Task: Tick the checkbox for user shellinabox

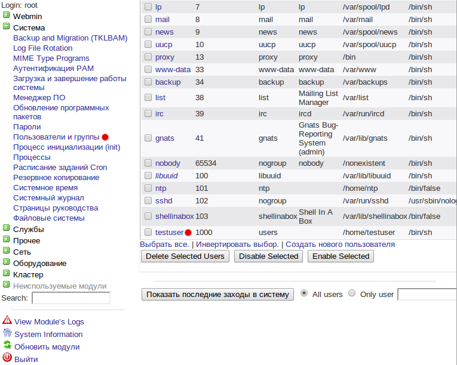Action: click(x=148, y=216)
